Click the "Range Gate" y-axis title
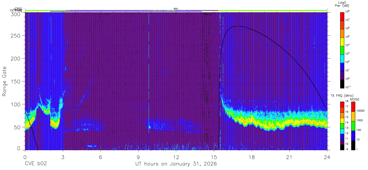The width and height of the screenshot is (368, 170). pos(4,81)
